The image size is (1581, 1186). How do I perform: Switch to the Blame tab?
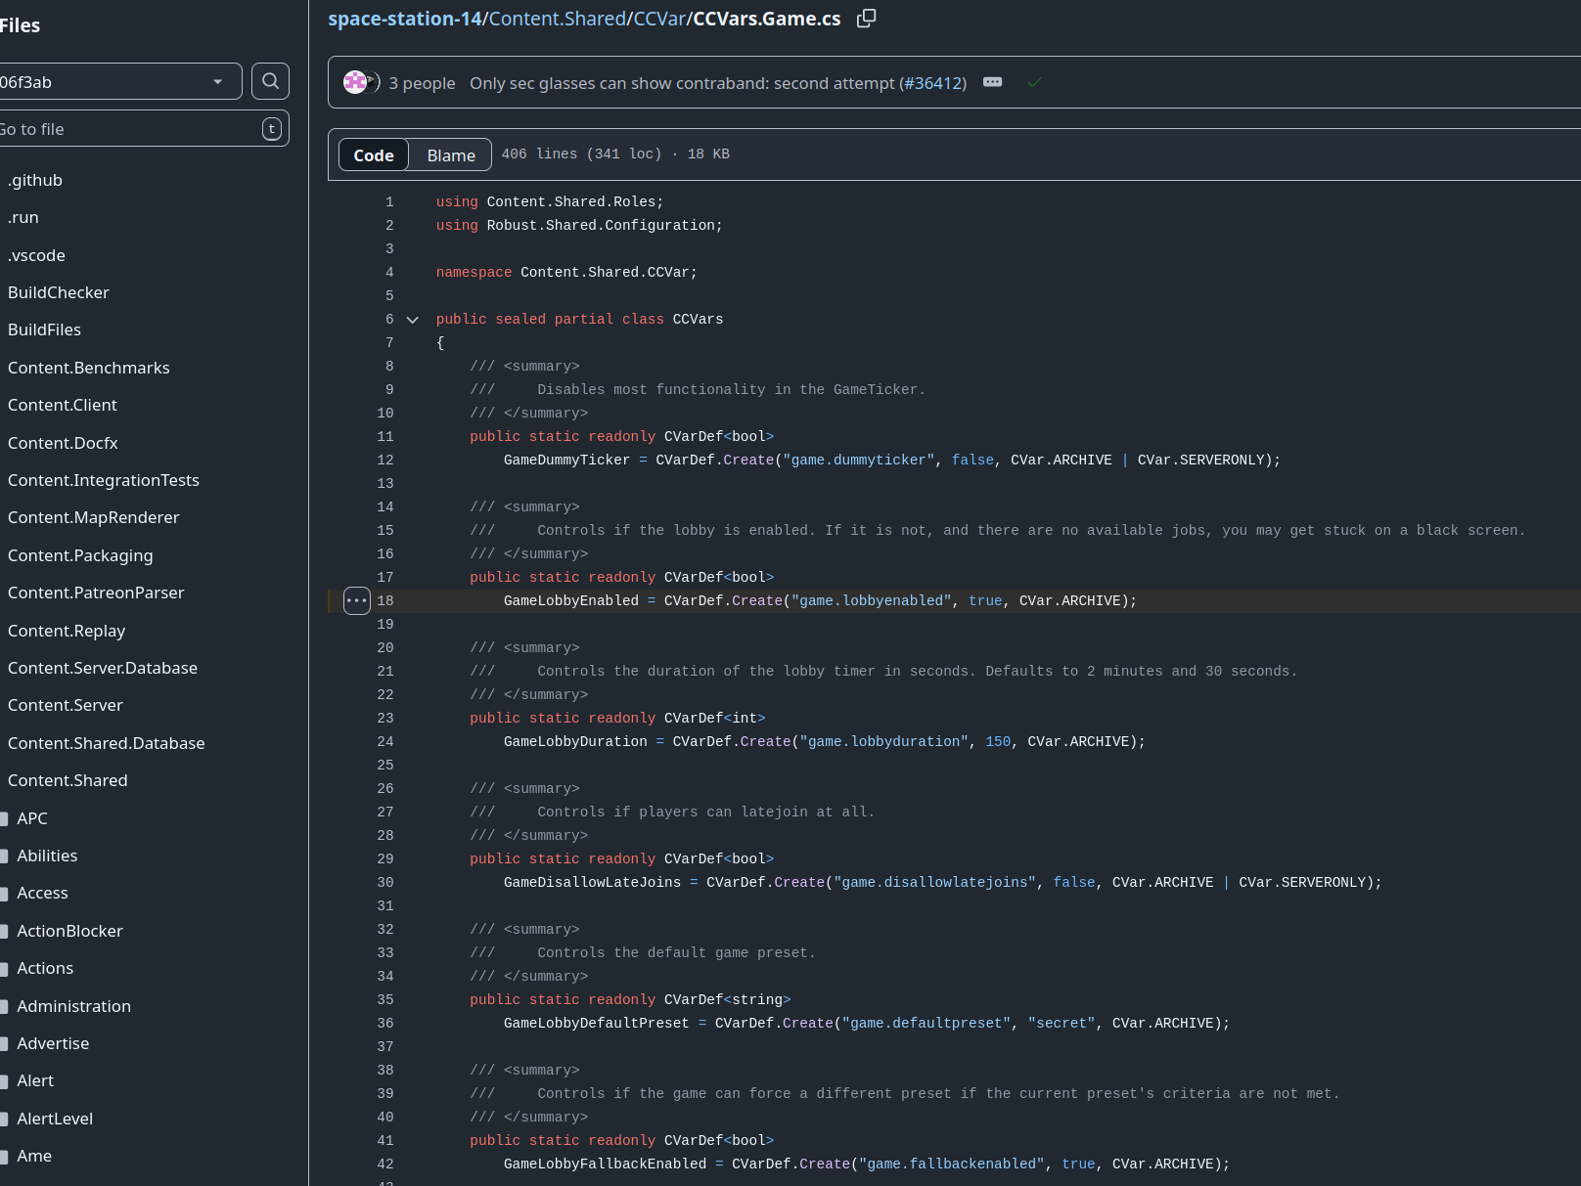pos(451,154)
